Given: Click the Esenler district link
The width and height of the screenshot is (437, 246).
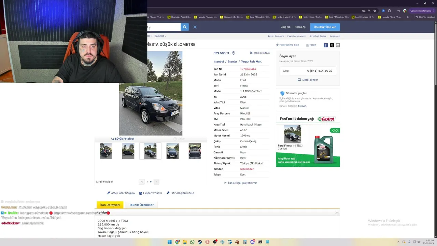Looking at the screenshot, I should click(232, 61).
